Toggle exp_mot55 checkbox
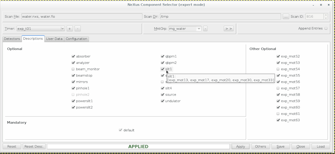This screenshot has width=335, height=154. click(278, 75)
